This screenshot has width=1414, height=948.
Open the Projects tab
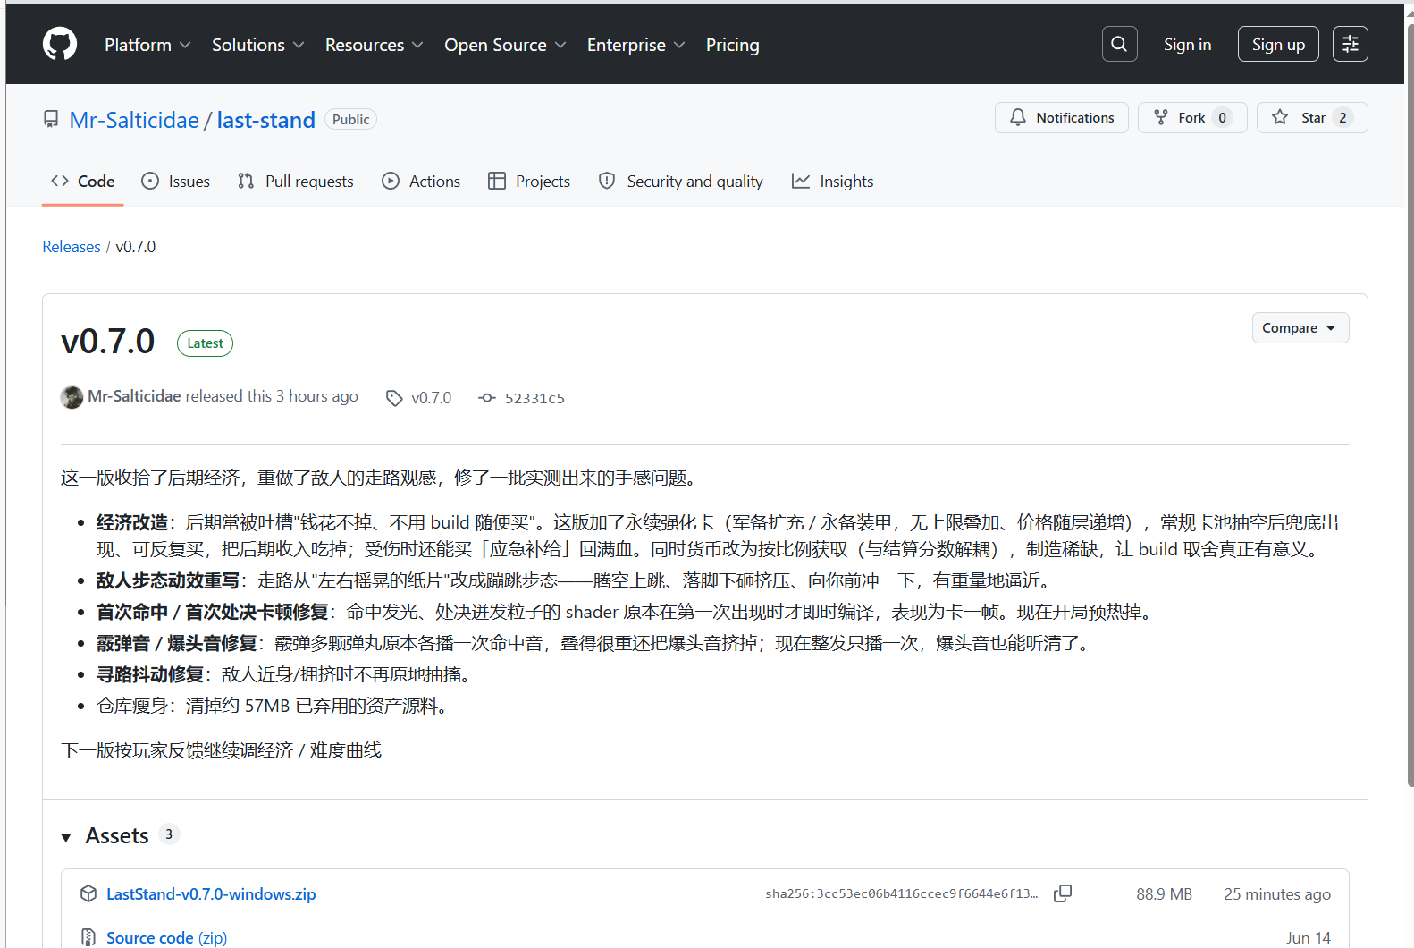[529, 182]
